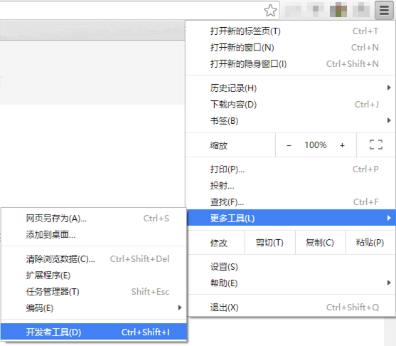The height and width of the screenshot is (346, 396).
Task: Choose 查找(F)... from the menu
Action: (291, 202)
